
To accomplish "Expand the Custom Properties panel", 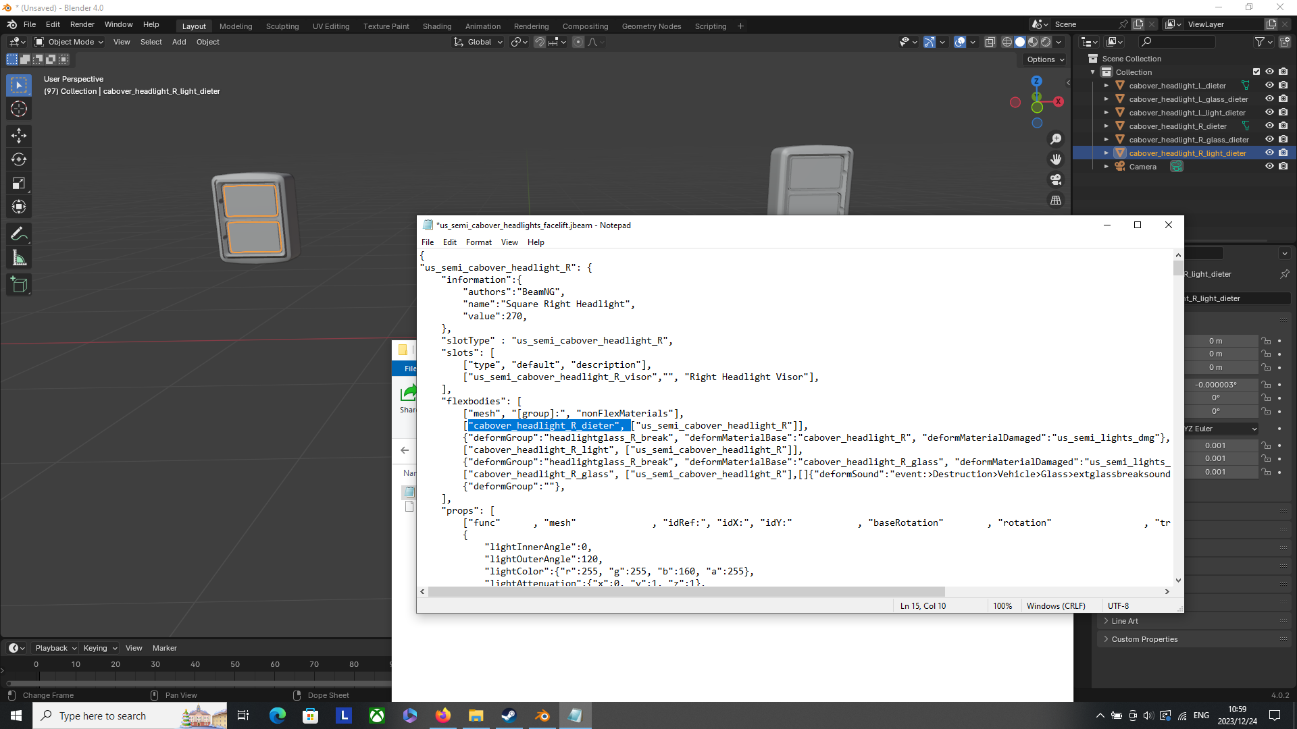I will tap(1144, 639).
